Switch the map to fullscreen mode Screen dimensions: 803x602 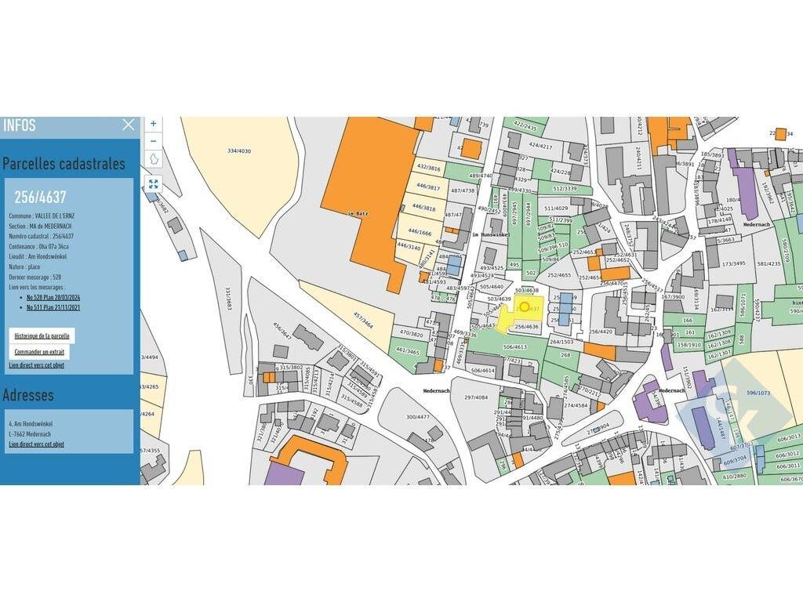(153, 184)
